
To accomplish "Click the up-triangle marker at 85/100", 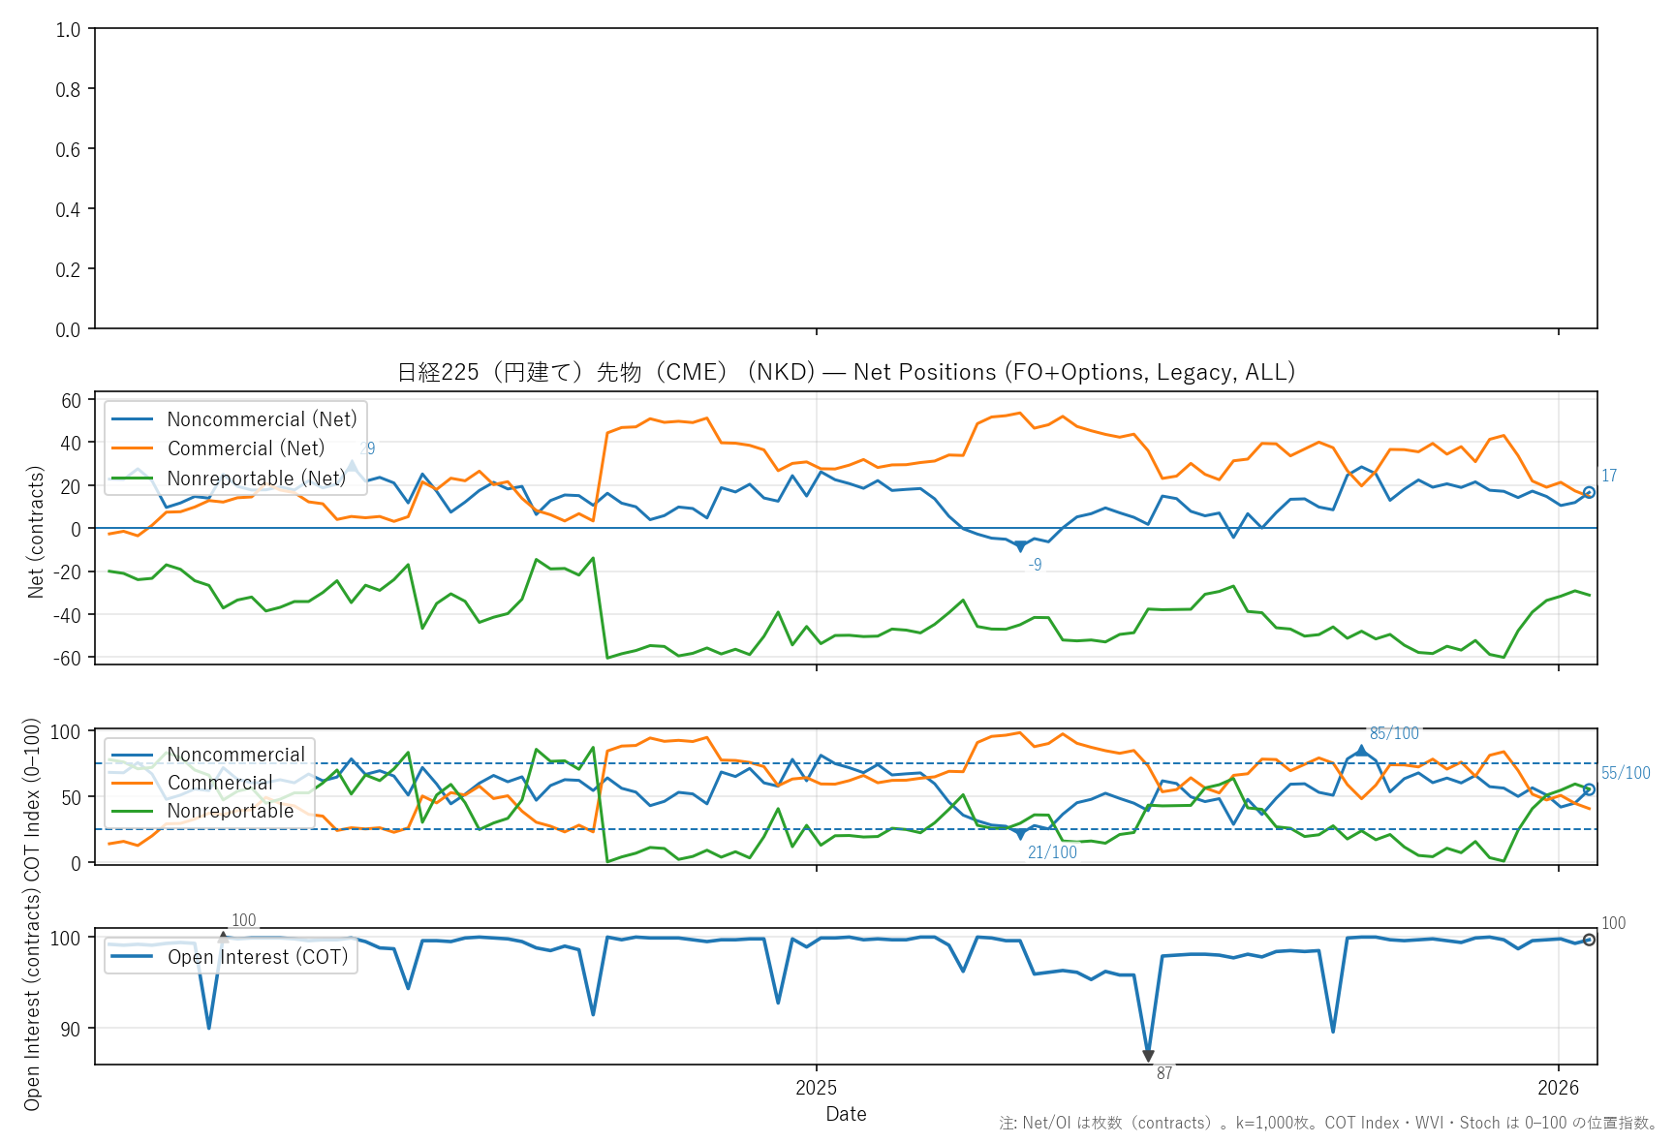I will pyautogui.click(x=1362, y=751).
